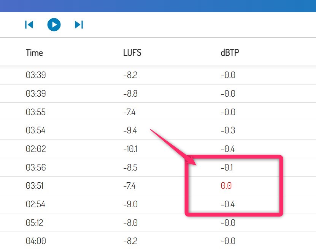Select the -0.3 dBTP value
316x249 pixels.
pos(228,131)
